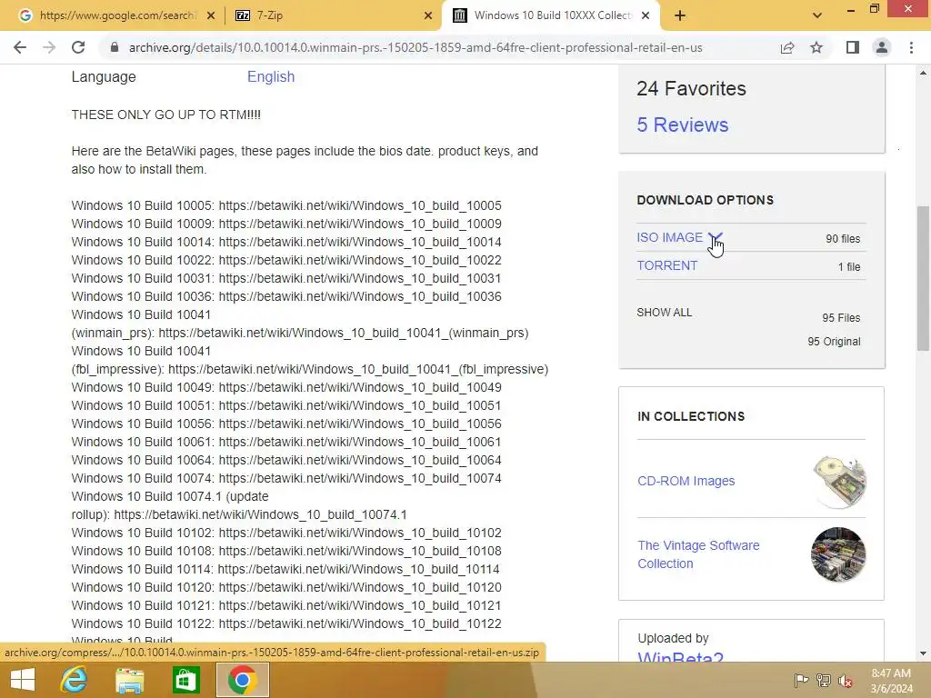The image size is (931, 698).
Task: Share this page icon in address bar
Action: click(x=787, y=47)
